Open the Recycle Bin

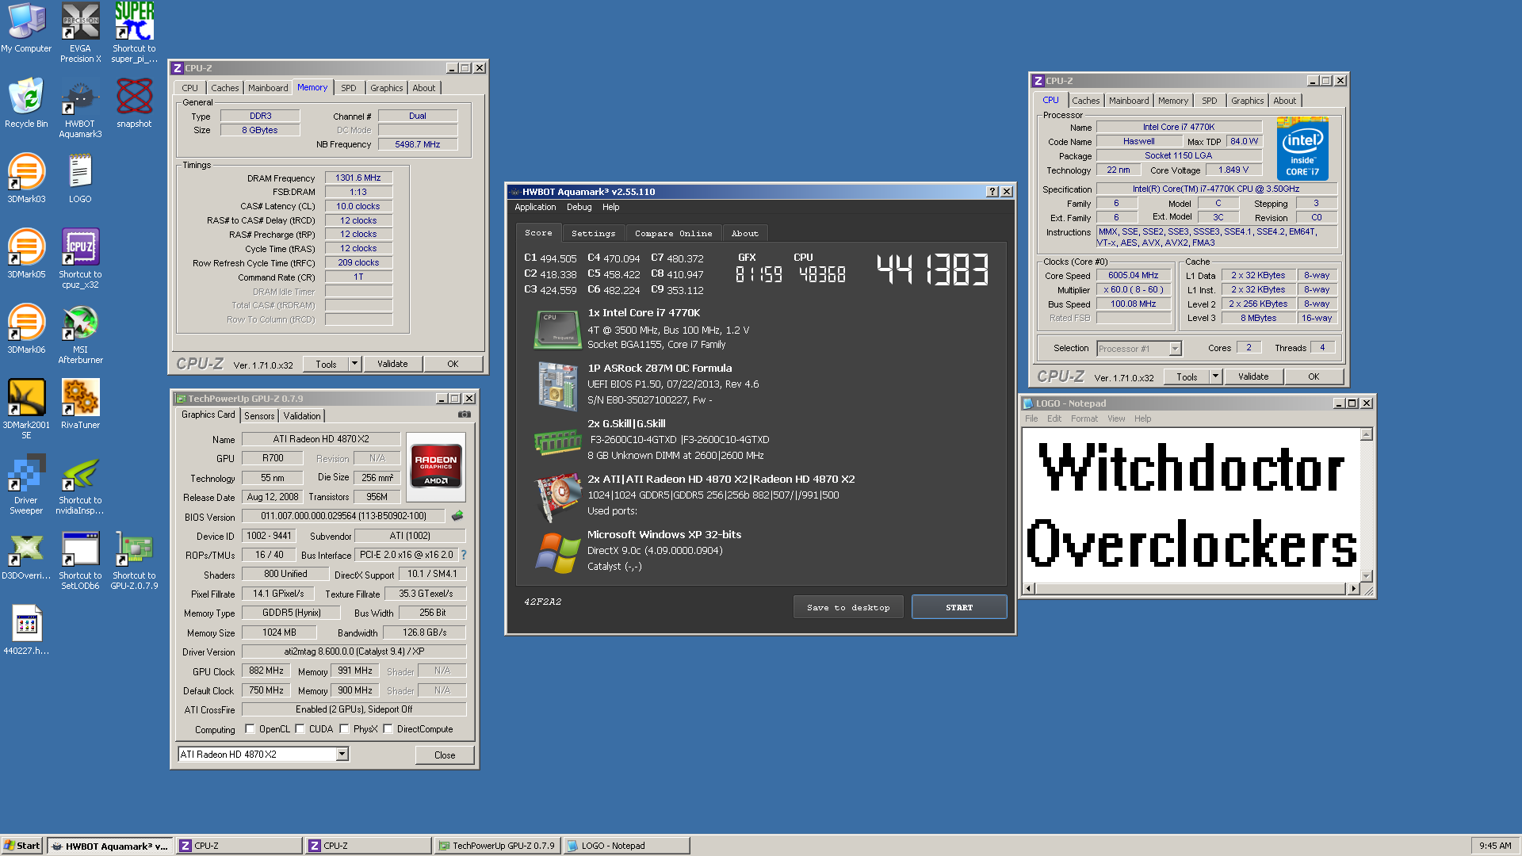click(x=26, y=103)
